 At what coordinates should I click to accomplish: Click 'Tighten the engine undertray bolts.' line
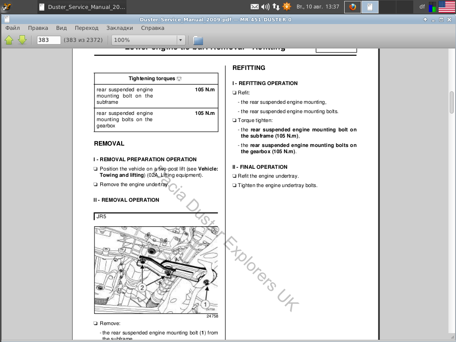pyautogui.click(x=277, y=185)
